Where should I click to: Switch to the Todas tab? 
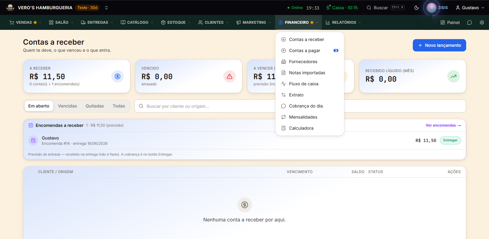click(x=119, y=106)
